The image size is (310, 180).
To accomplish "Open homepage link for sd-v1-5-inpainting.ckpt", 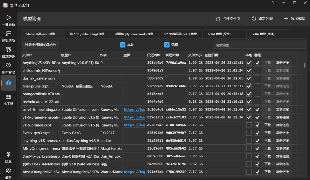I will tap(134, 109).
